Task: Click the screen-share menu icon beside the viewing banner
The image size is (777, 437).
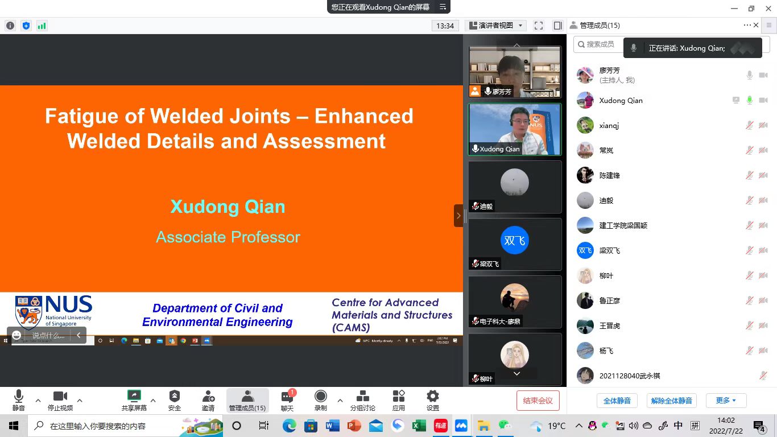Action: pos(443,7)
